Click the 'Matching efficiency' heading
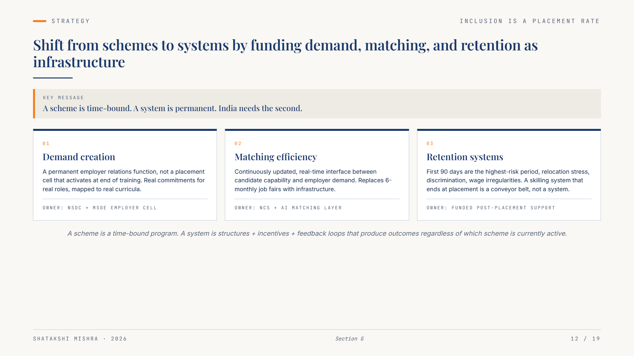Image resolution: width=634 pixels, height=356 pixels. click(276, 157)
